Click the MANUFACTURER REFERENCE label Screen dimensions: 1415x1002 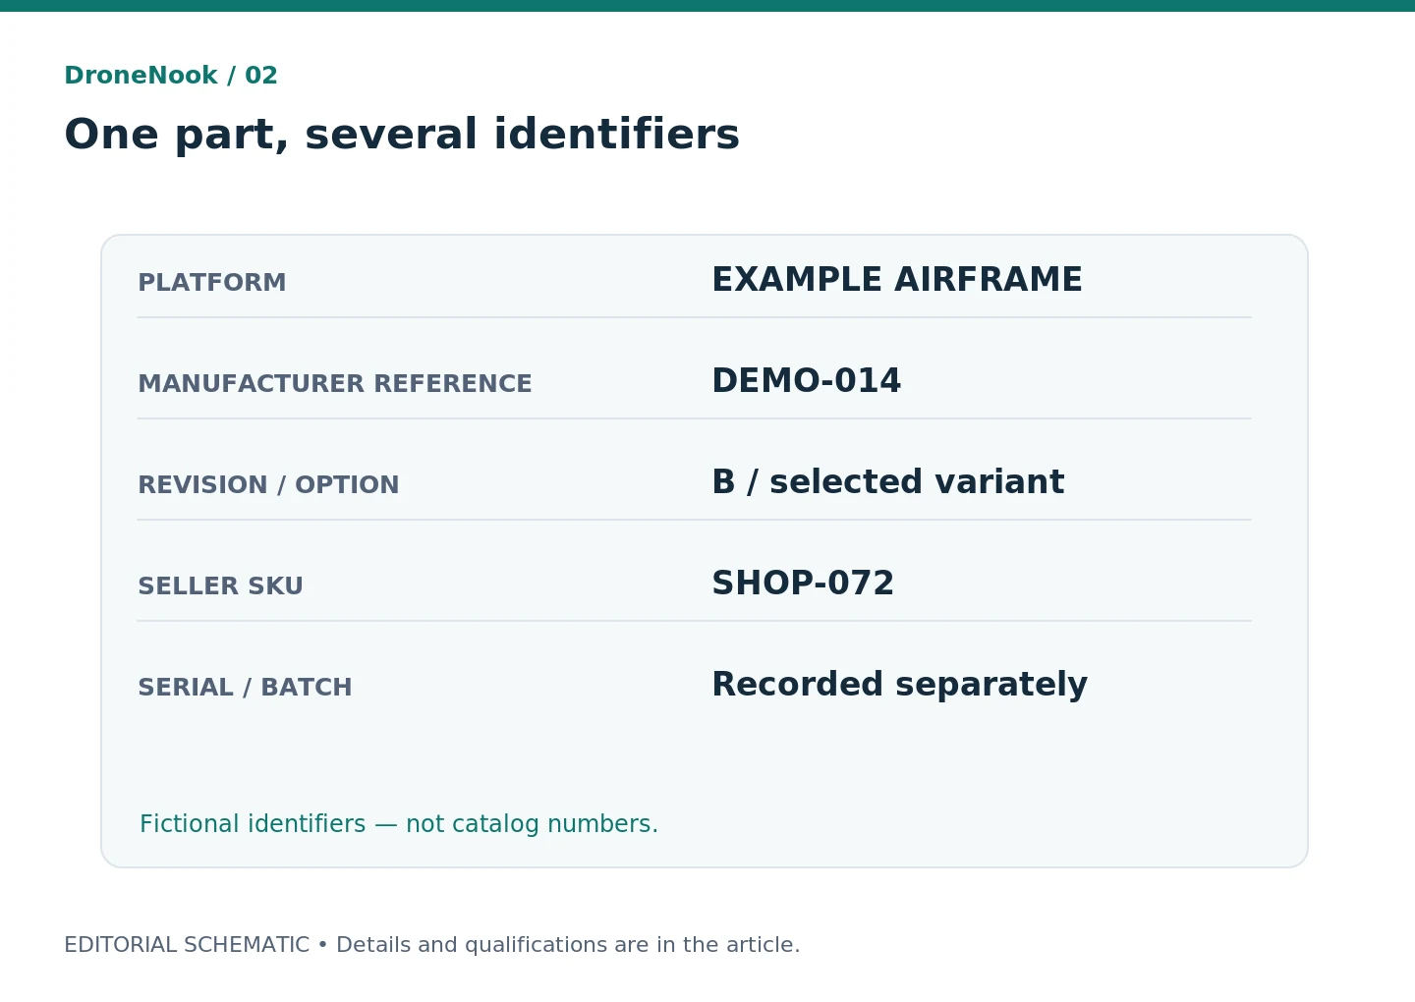(x=335, y=384)
